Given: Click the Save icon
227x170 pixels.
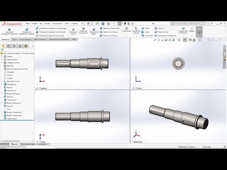Looking at the screenshot, I should pyautogui.click(x=103, y=24).
